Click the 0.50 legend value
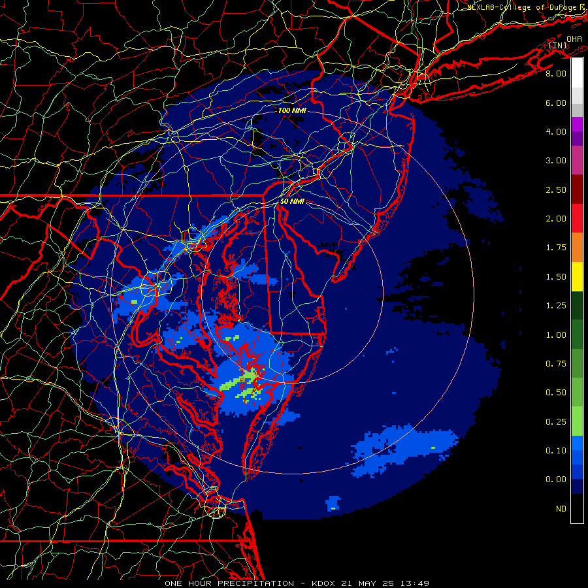588x588 pixels. (556, 393)
